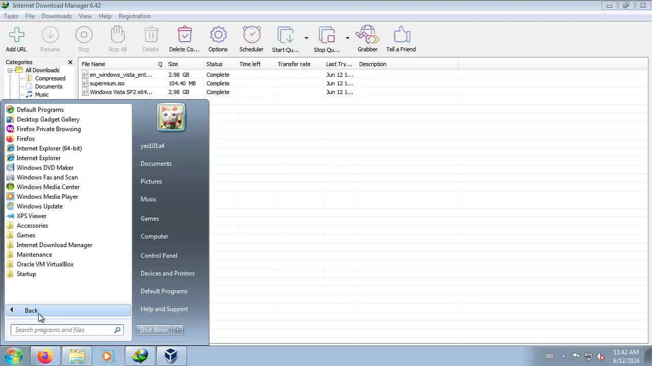
Task: Click the Resume toolbar icon
Action: 50,35
